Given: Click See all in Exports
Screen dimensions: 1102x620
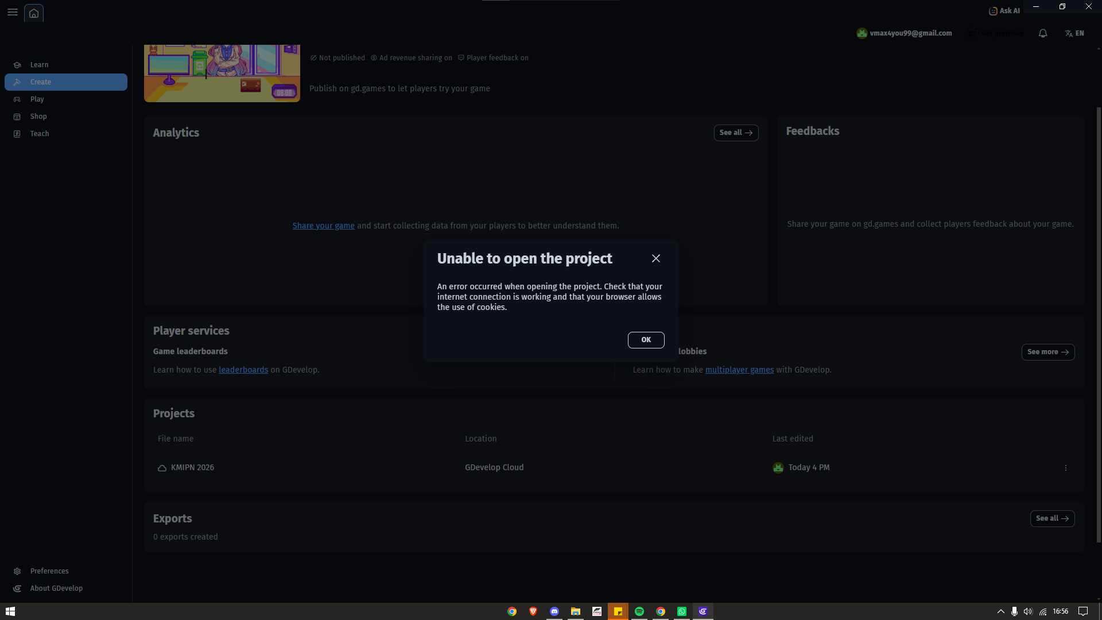Looking at the screenshot, I should pos(1053,518).
